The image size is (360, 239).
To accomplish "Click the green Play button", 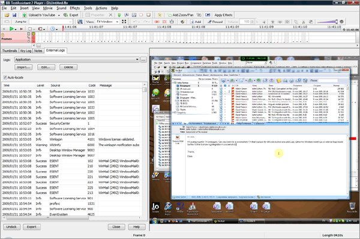I will point(11,29).
